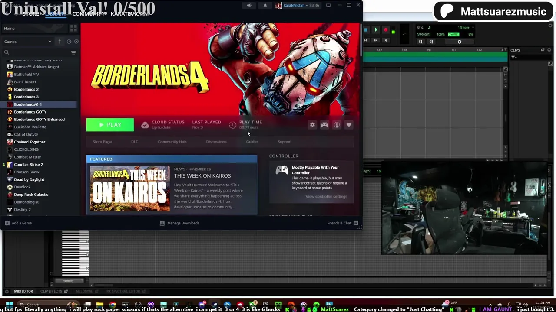Open View controller settings link
Image resolution: width=556 pixels, height=312 pixels.
point(326,196)
